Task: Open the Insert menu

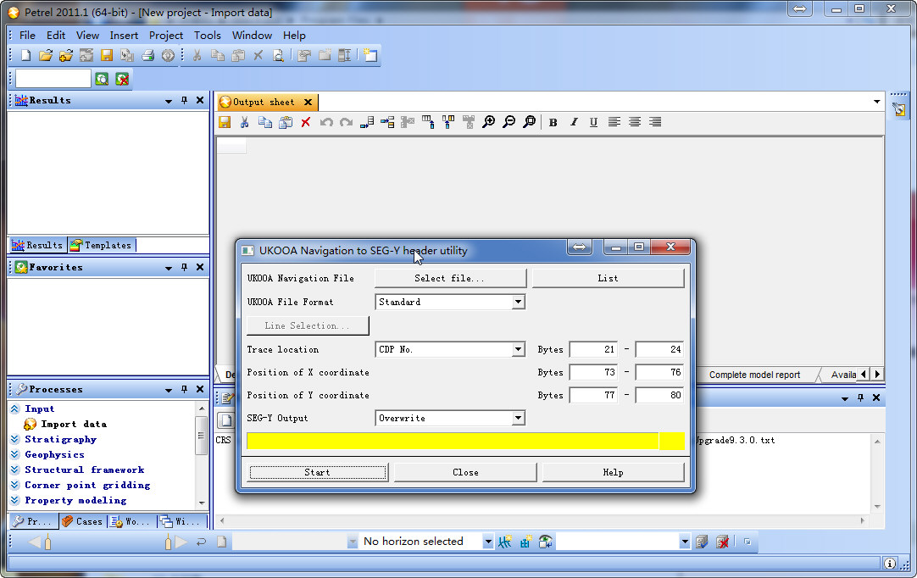Action: [x=124, y=35]
